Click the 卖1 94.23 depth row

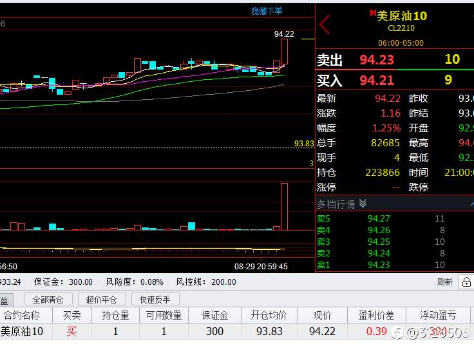pos(395,265)
